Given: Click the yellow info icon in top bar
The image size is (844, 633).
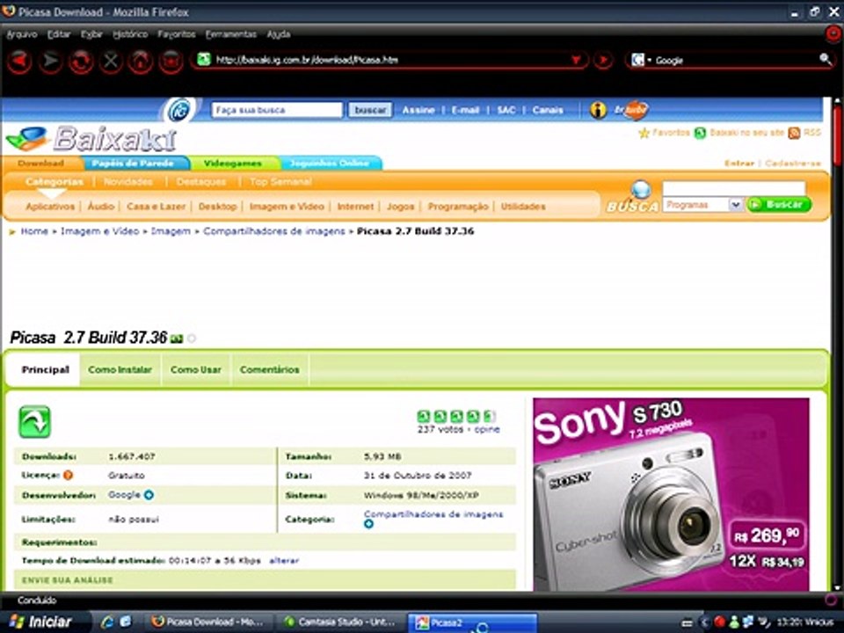Looking at the screenshot, I should click(x=598, y=110).
